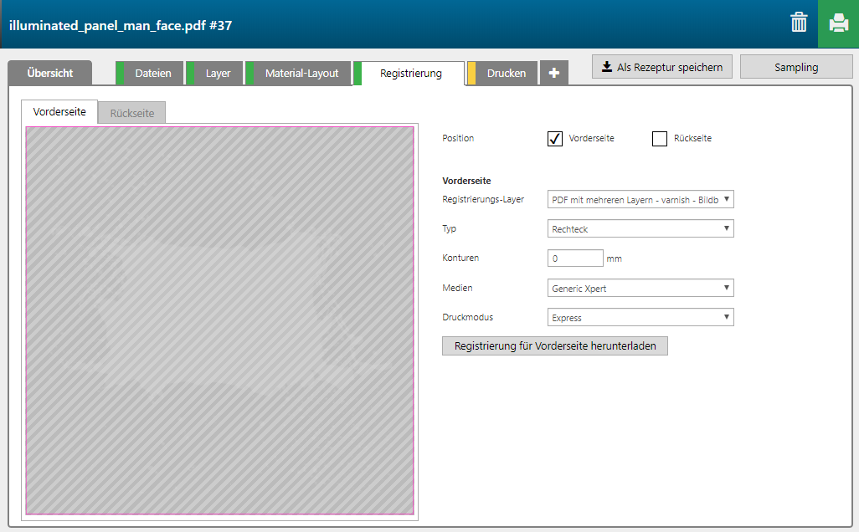This screenshot has width=859, height=532.
Task: Toggle the Vorderseite position checkbox
Action: pyautogui.click(x=554, y=139)
